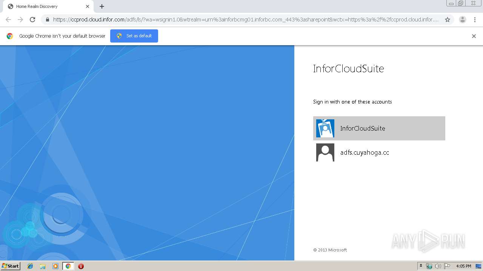Viewport: 483px width, 271px height.
Task: Dismiss the default browser notification bar
Action: coord(474,36)
